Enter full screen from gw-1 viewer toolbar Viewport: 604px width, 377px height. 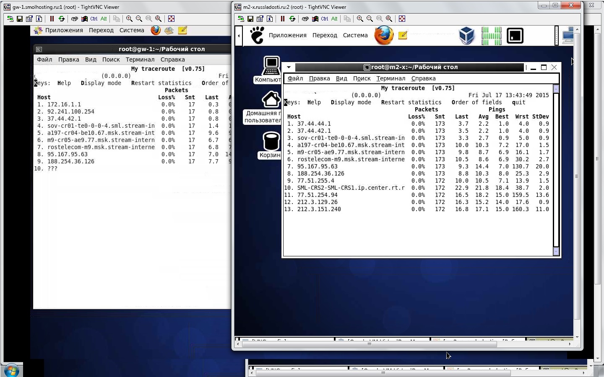pos(171,19)
